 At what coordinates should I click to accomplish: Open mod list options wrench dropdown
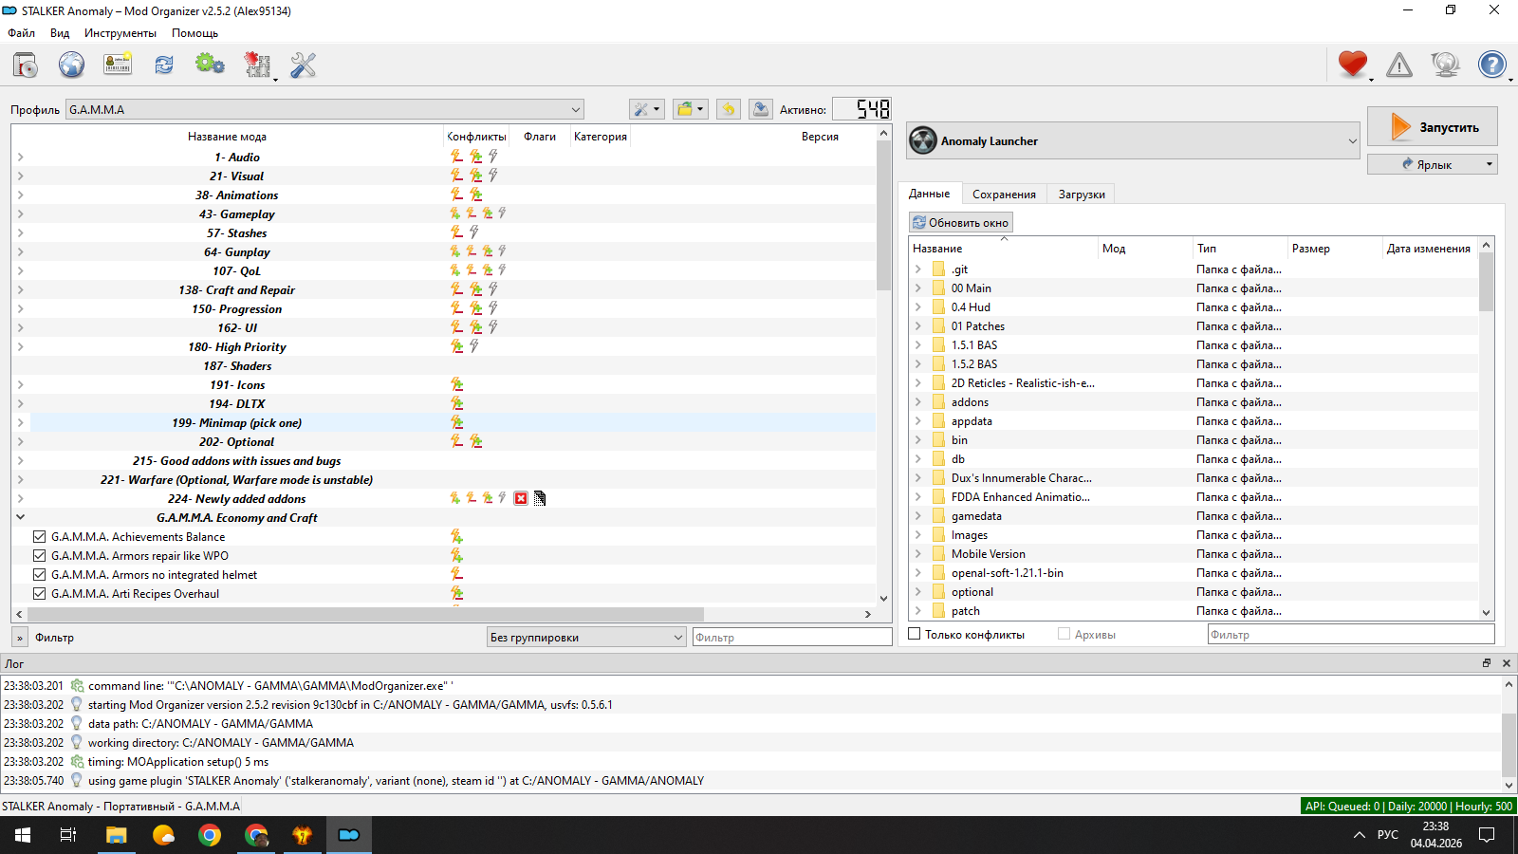647,109
